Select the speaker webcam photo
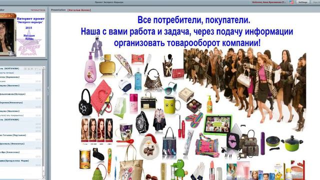Viewport: 320px width, 180px height. pyautogui.click(x=8, y=35)
